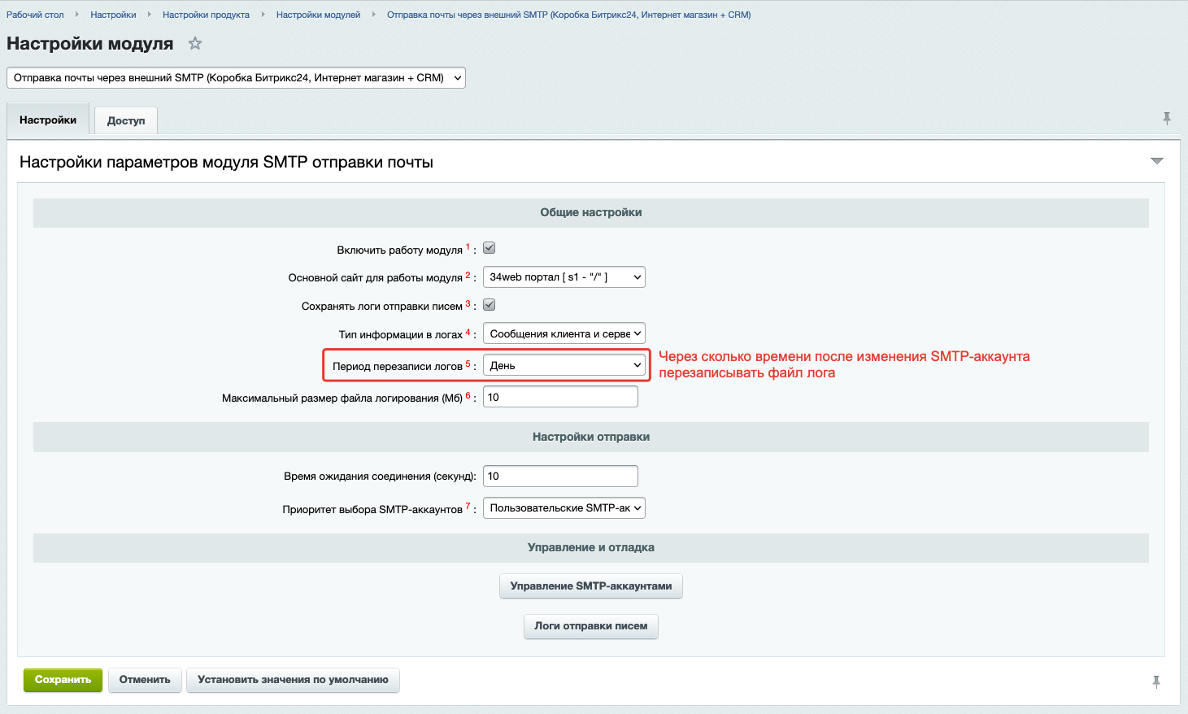Image resolution: width=1188 pixels, height=714 pixels.
Task: Click 'Общие настройки' section header
Action: 591,212
